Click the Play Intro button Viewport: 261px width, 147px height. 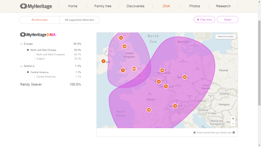pos(204,20)
